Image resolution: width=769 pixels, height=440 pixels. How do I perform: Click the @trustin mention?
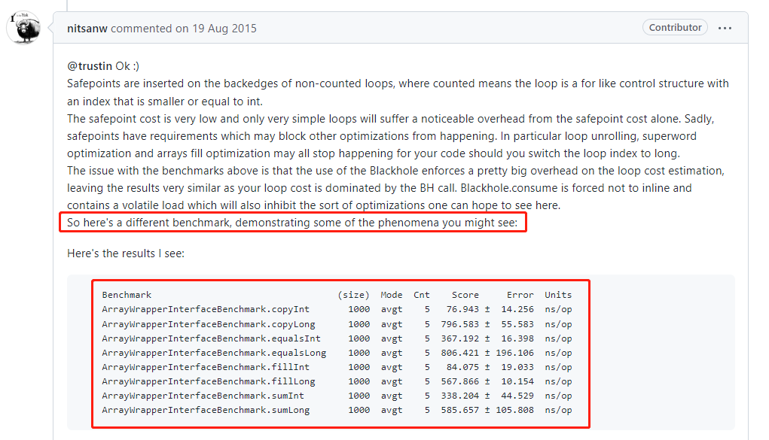[x=90, y=66]
